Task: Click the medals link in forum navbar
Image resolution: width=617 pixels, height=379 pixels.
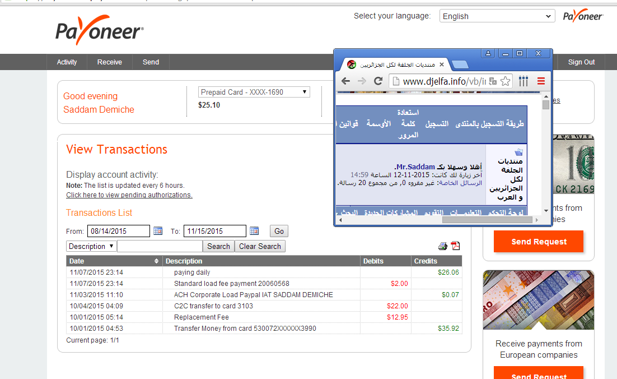Action: (x=378, y=124)
